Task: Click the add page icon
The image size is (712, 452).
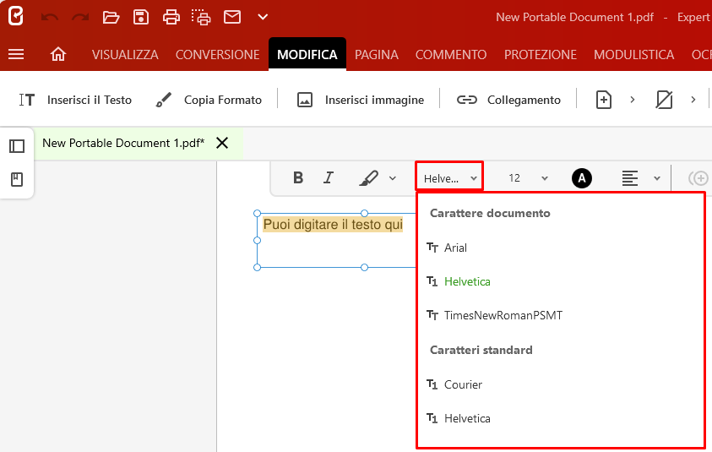Action: [604, 100]
